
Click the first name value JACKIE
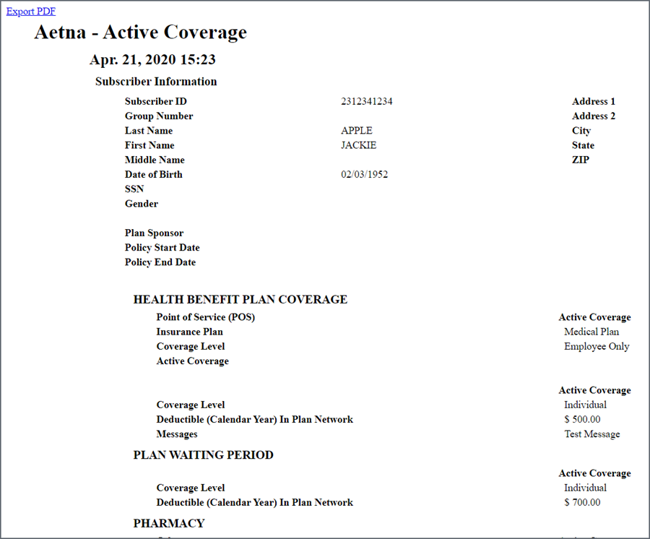click(358, 145)
